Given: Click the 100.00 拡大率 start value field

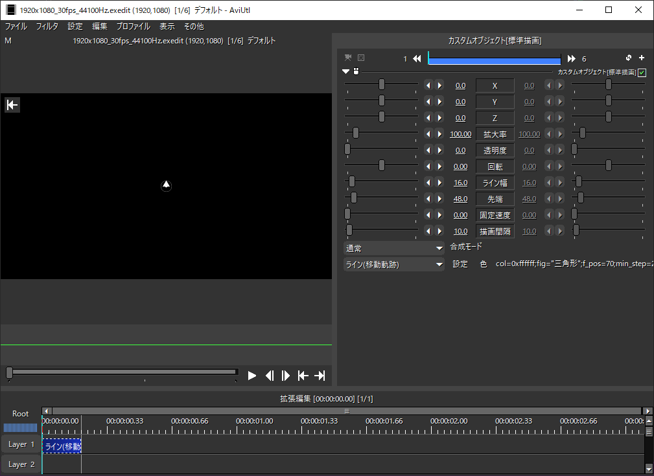Looking at the screenshot, I should click(x=460, y=134).
